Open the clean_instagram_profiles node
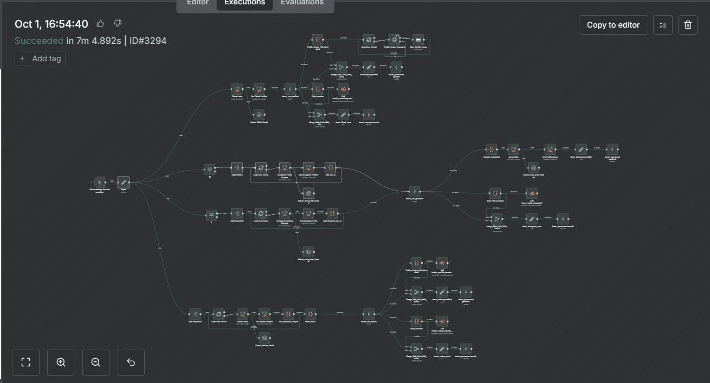Screen dimensions: 710x383 point(581,149)
